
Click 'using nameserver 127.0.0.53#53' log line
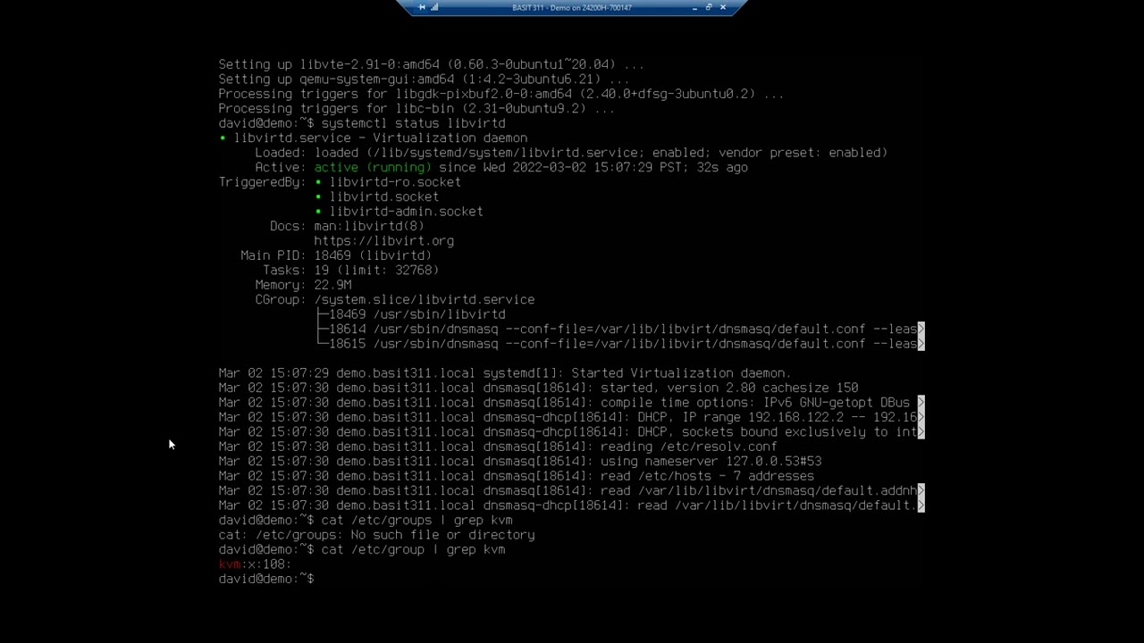pos(520,461)
